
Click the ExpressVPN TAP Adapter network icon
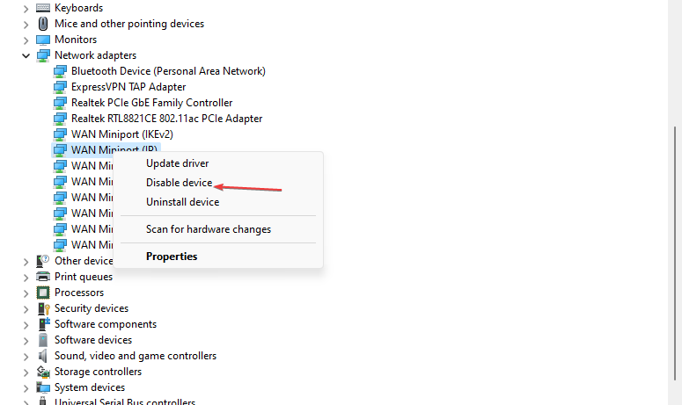pyautogui.click(x=60, y=87)
